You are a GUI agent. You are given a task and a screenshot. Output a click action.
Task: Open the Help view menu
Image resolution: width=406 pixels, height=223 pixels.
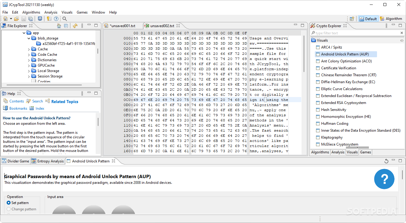click(x=82, y=93)
